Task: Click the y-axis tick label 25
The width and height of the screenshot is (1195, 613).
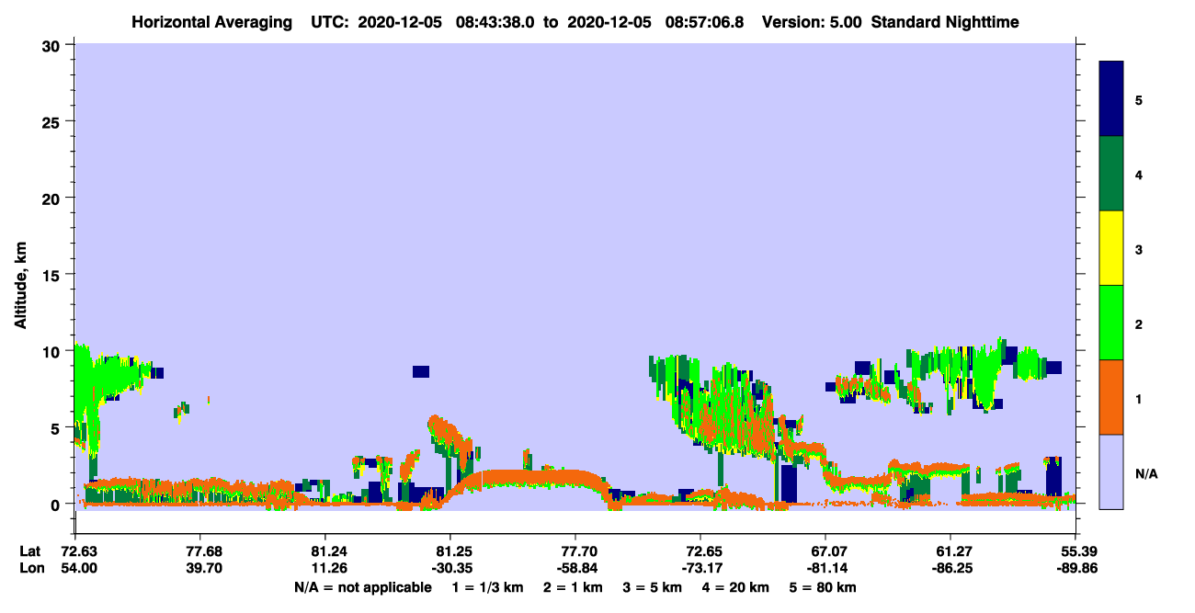Action: pyautogui.click(x=53, y=121)
